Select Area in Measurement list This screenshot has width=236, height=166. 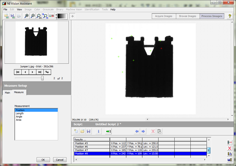[x=36, y=120]
